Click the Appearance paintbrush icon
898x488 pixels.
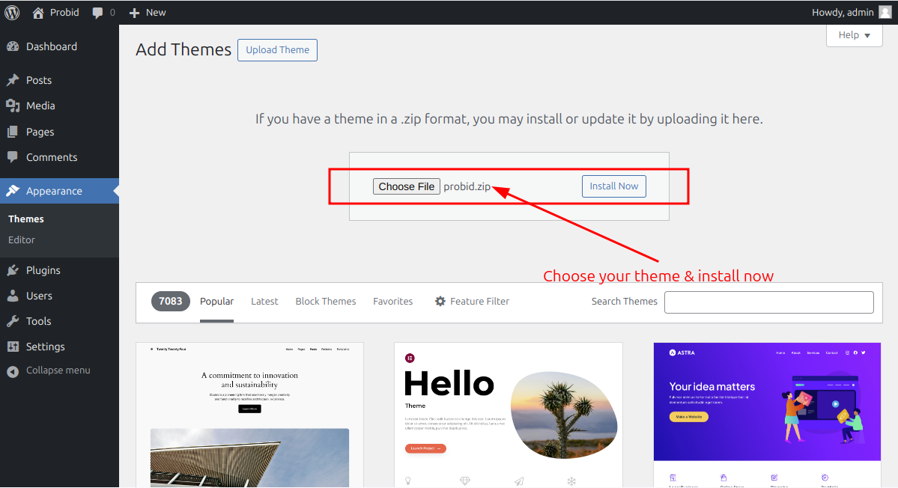13,191
